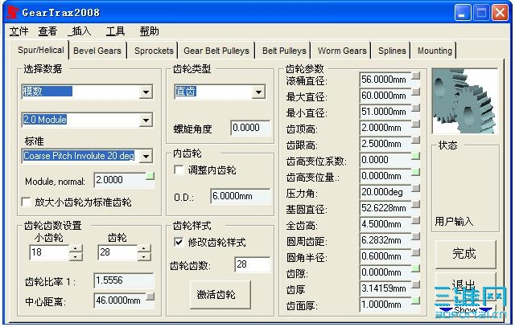Close the GearTrax2008 window
The height and width of the screenshot is (327, 515).
click(500, 13)
